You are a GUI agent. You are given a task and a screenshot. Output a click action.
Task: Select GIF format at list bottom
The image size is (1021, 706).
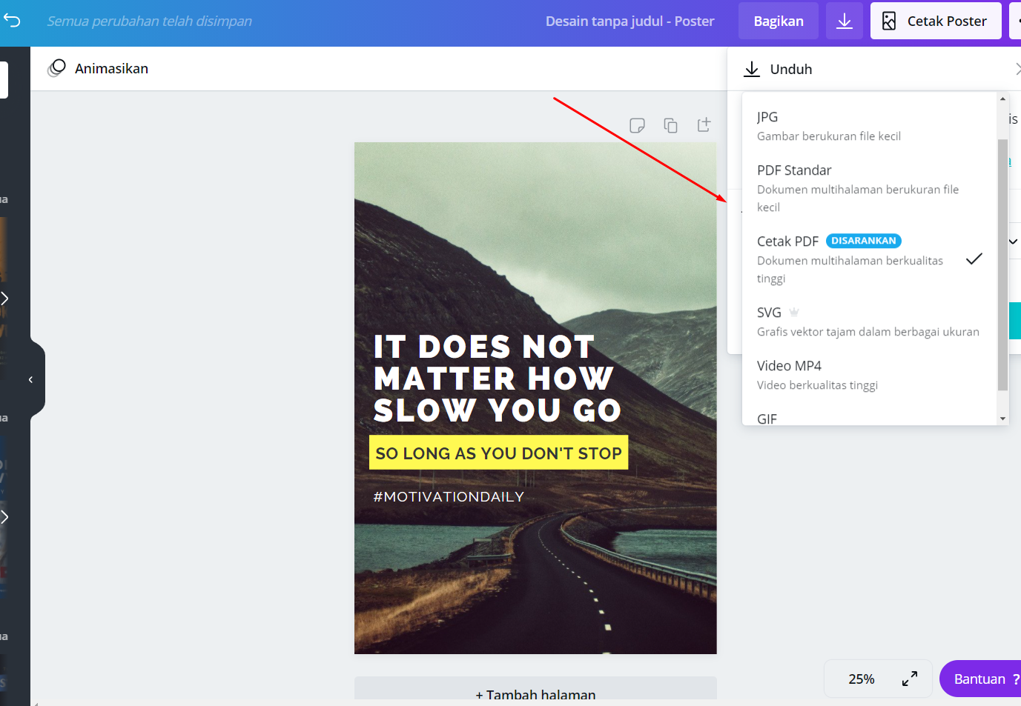point(767,419)
